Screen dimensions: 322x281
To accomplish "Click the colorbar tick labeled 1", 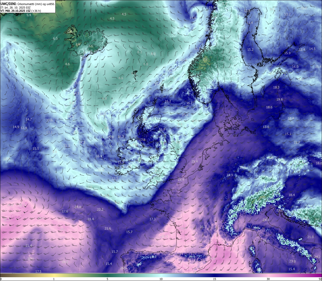I will click(x=54, y=279).
